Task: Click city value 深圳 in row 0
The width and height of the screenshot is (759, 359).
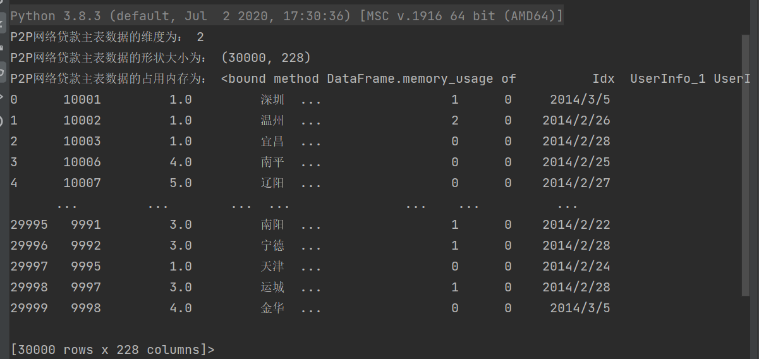Action: pyautogui.click(x=272, y=100)
